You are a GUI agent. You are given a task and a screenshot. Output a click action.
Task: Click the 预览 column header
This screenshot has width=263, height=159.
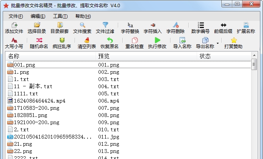tap(146, 56)
